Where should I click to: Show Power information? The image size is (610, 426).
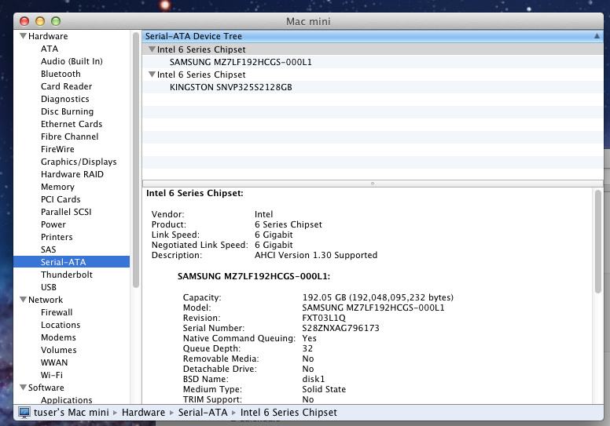pyautogui.click(x=53, y=224)
